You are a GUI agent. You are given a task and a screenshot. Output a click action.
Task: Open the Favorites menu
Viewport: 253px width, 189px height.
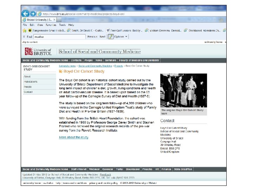pos(51,25)
